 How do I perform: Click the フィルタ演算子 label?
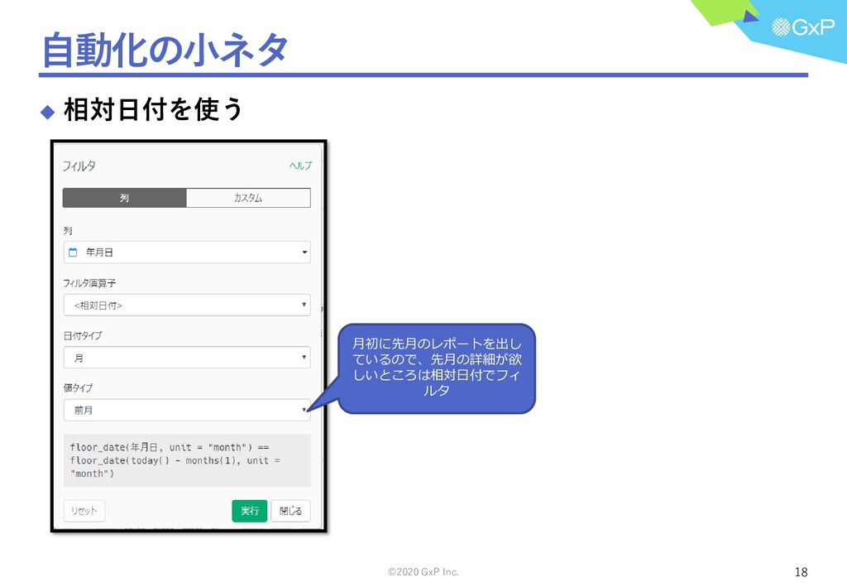click(89, 283)
